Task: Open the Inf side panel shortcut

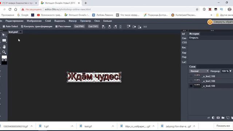Action: [x=183, y=34]
